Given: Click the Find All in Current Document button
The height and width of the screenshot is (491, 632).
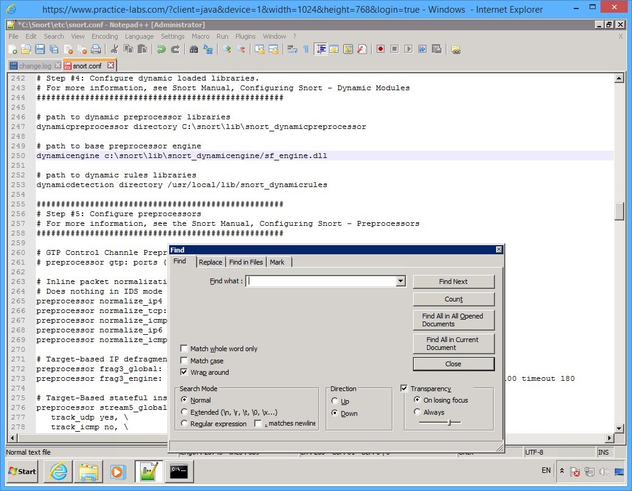Looking at the screenshot, I should pyautogui.click(x=454, y=343).
